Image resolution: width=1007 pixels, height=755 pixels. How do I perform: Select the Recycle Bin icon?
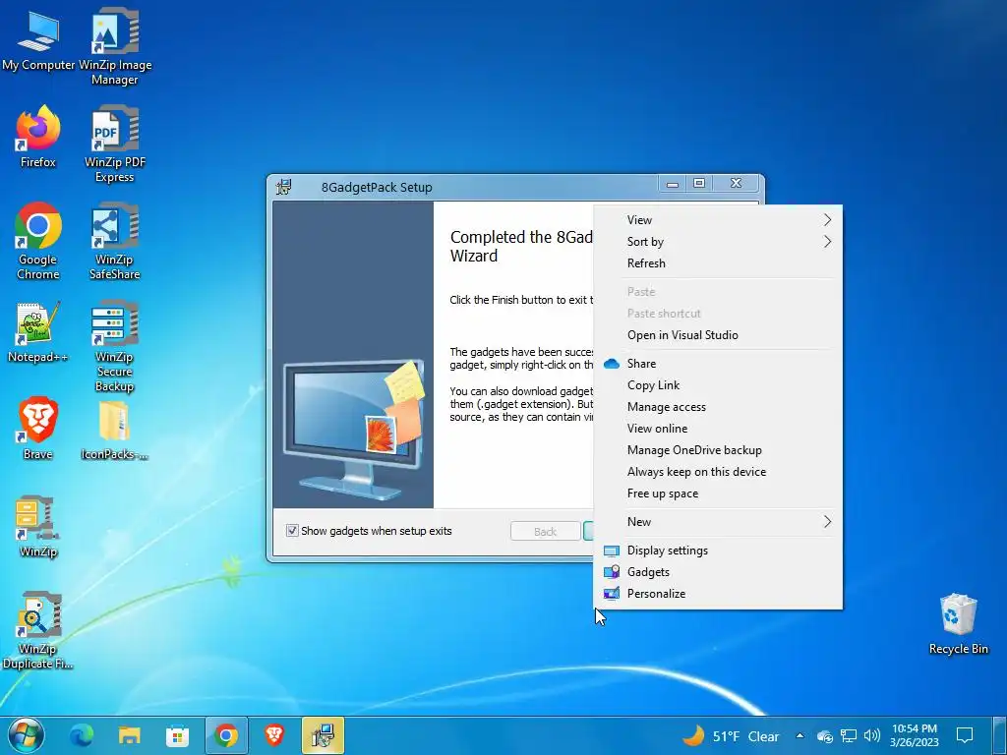pos(958,624)
